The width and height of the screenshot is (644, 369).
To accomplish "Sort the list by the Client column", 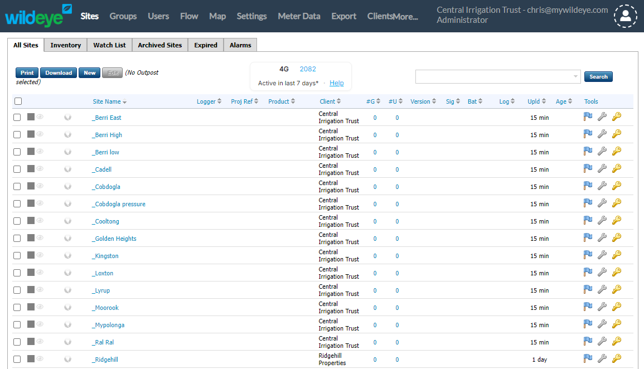I will 330,101.
